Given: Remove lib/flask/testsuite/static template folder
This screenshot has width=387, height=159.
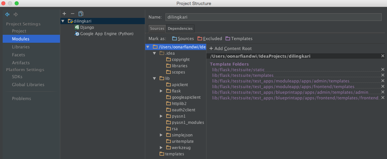Looking at the screenshot, I should click(x=383, y=70).
